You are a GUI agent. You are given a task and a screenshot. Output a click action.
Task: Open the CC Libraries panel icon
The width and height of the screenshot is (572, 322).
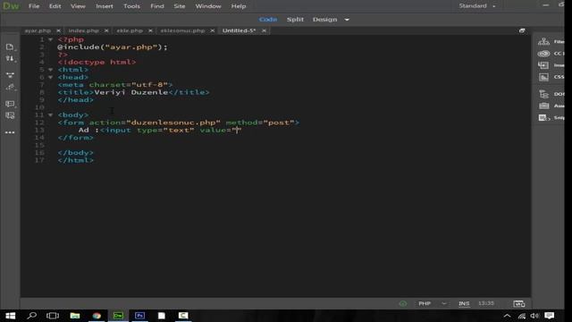543,54
